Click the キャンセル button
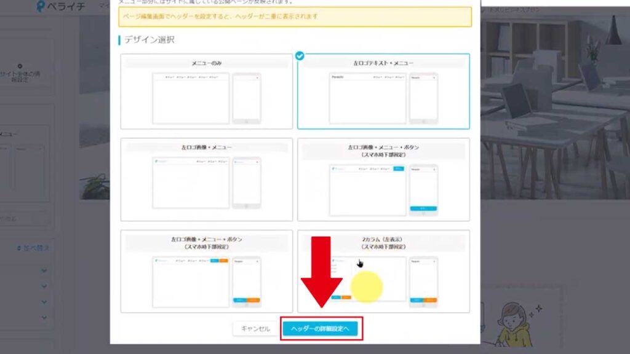The height and width of the screenshot is (354, 630). (255, 329)
